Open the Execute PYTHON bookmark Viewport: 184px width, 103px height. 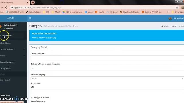[x=152, y=12]
